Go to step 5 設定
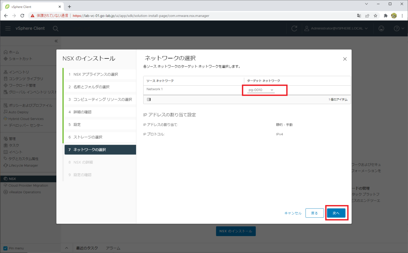Image resolution: width=408 pixels, height=253 pixels. coord(100,124)
